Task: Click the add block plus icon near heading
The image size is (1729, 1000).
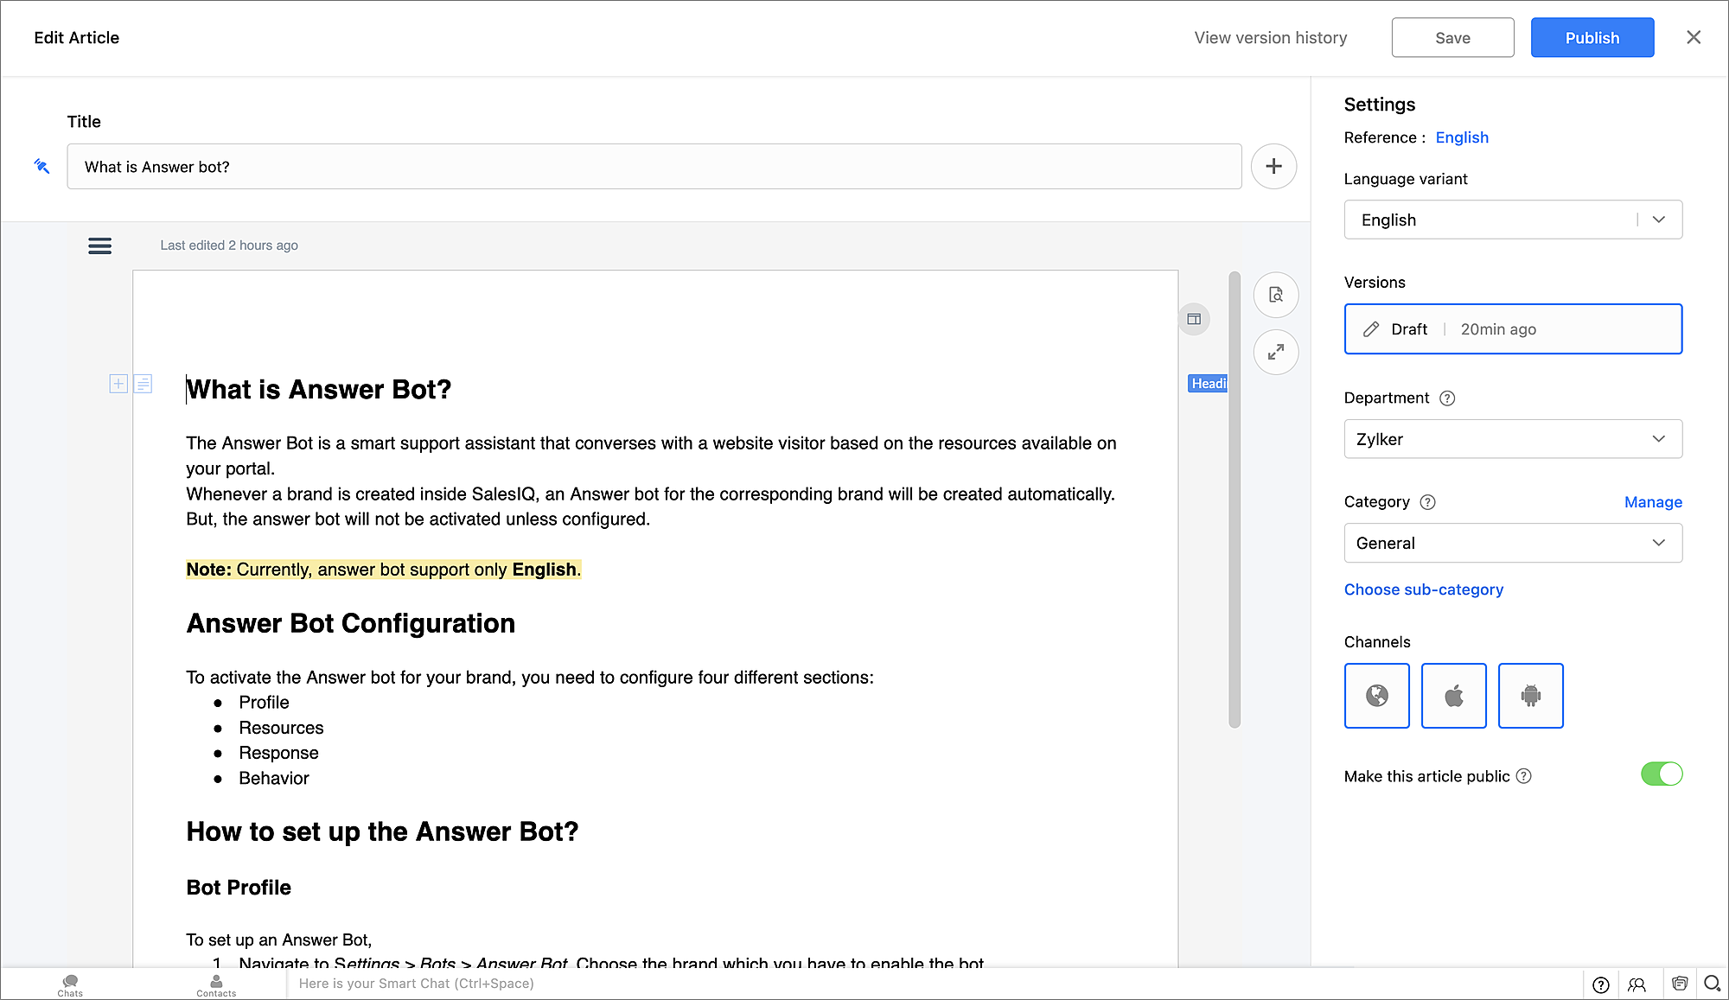Action: pos(118,384)
